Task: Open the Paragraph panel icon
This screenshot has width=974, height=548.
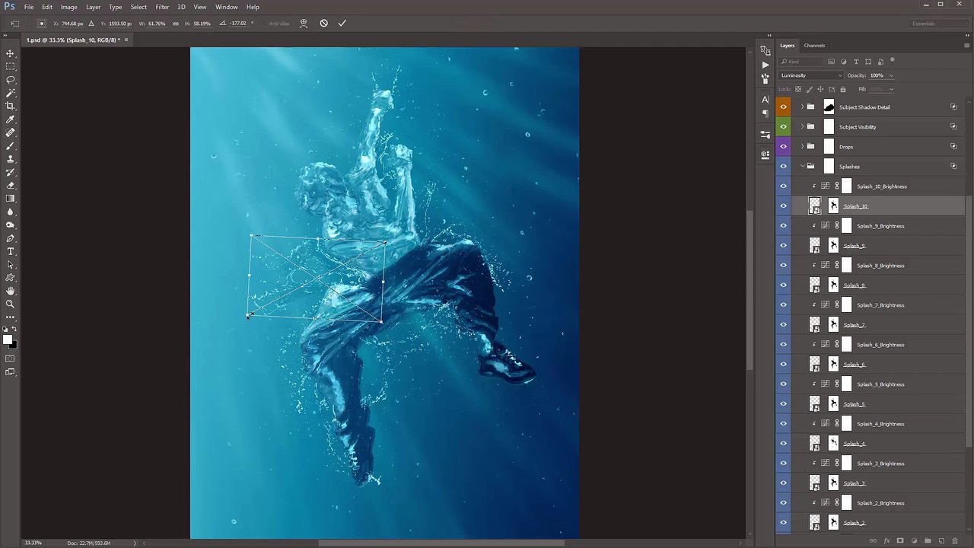Action: coord(766,113)
